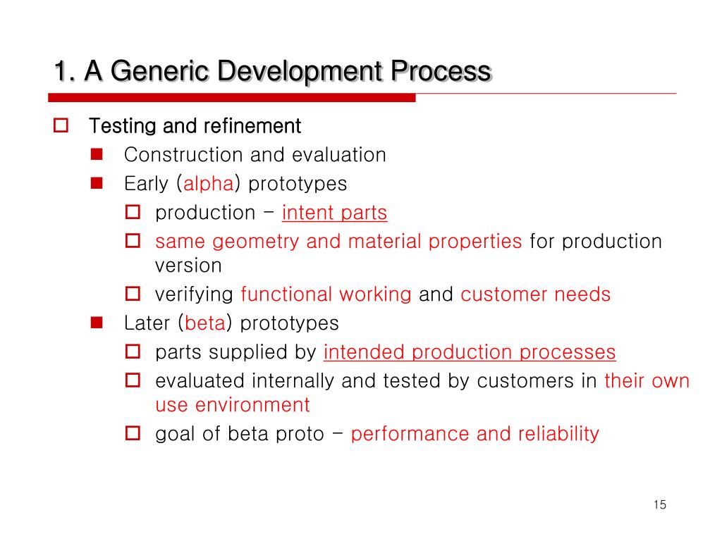Click the red bullet next to Later (beta) prototypes

[97, 323]
